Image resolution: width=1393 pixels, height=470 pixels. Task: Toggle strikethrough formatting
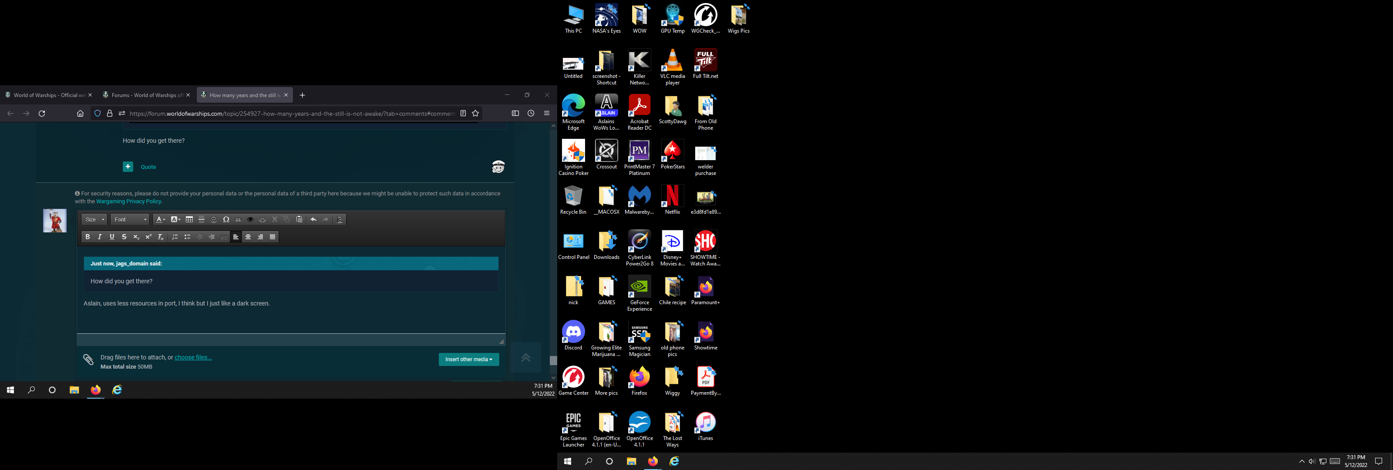coord(124,237)
